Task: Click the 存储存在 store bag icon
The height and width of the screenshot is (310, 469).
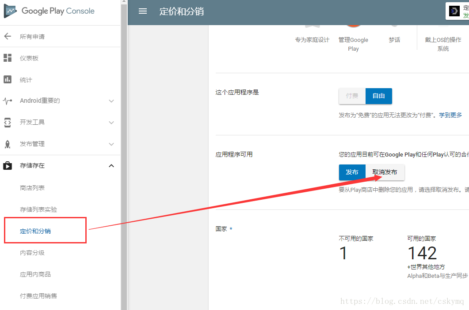Action: [x=8, y=166]
